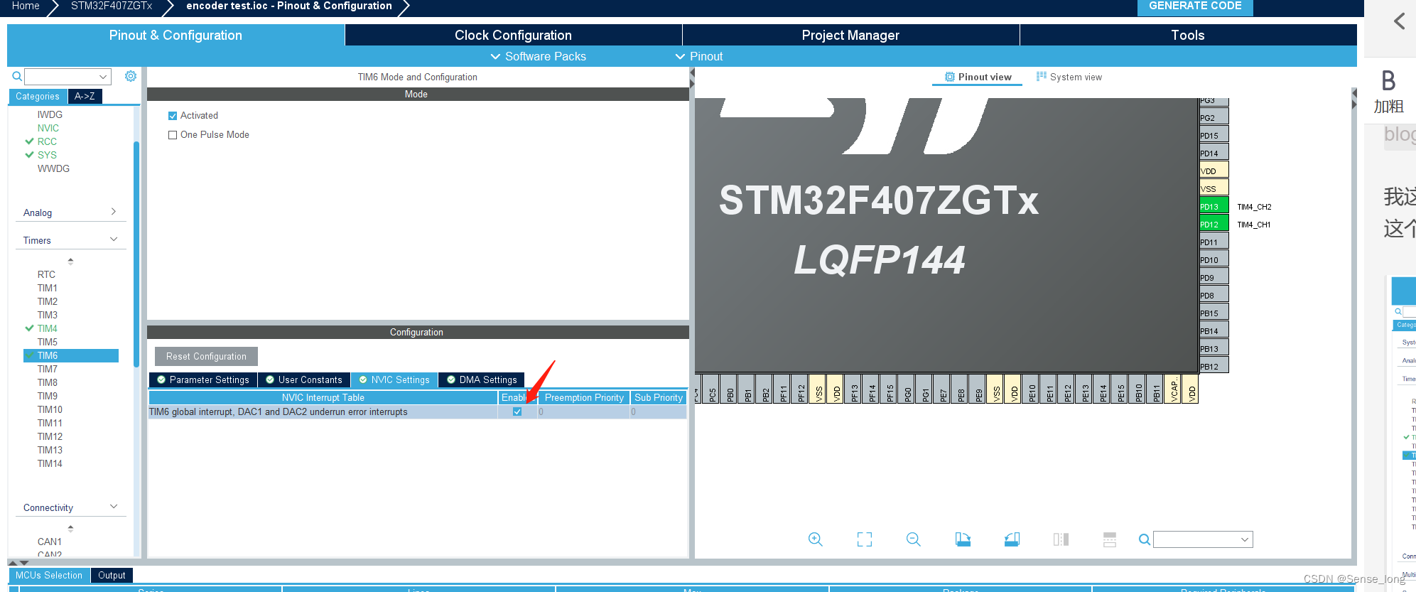The image size is (1416, 592).
Task: Toggle the TIM6 global interrupt Enabled checkbox
Action: point(517,411)
